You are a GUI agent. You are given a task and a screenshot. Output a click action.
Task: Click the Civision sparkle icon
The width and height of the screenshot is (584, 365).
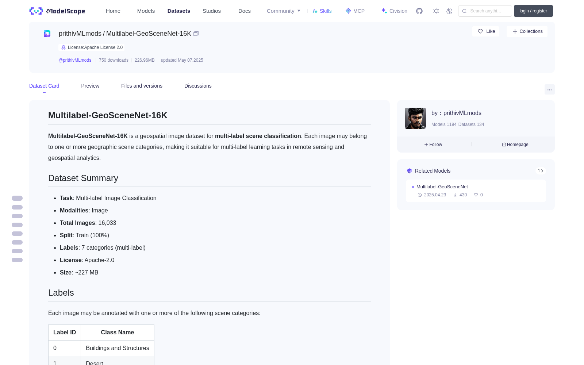tap(384, 11)
